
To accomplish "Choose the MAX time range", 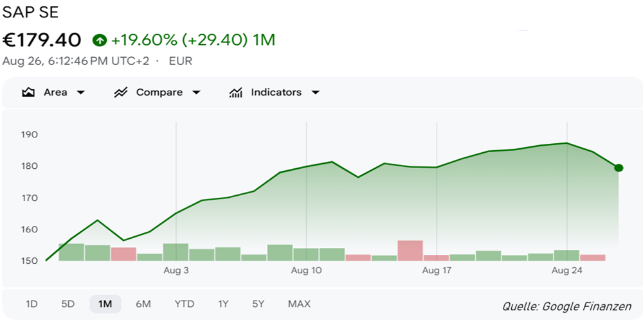I will pos(300,304).
